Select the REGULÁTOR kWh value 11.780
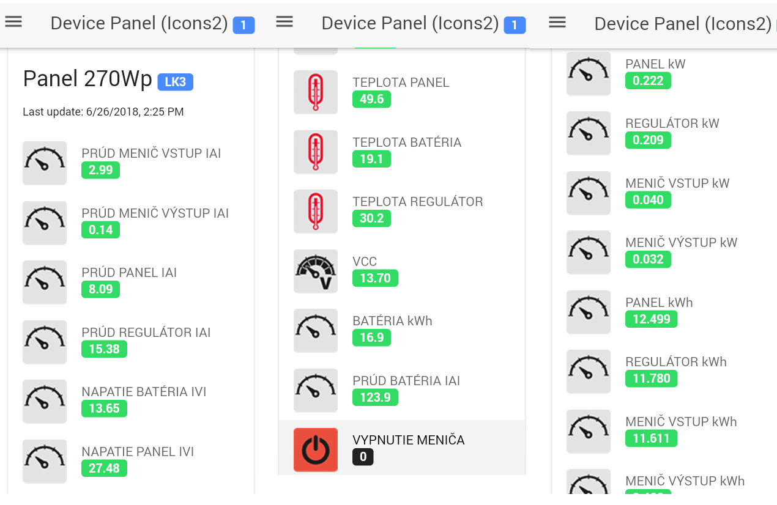Image resolution: width=777 pixels, height=505 pixels. tap(651, 378)
